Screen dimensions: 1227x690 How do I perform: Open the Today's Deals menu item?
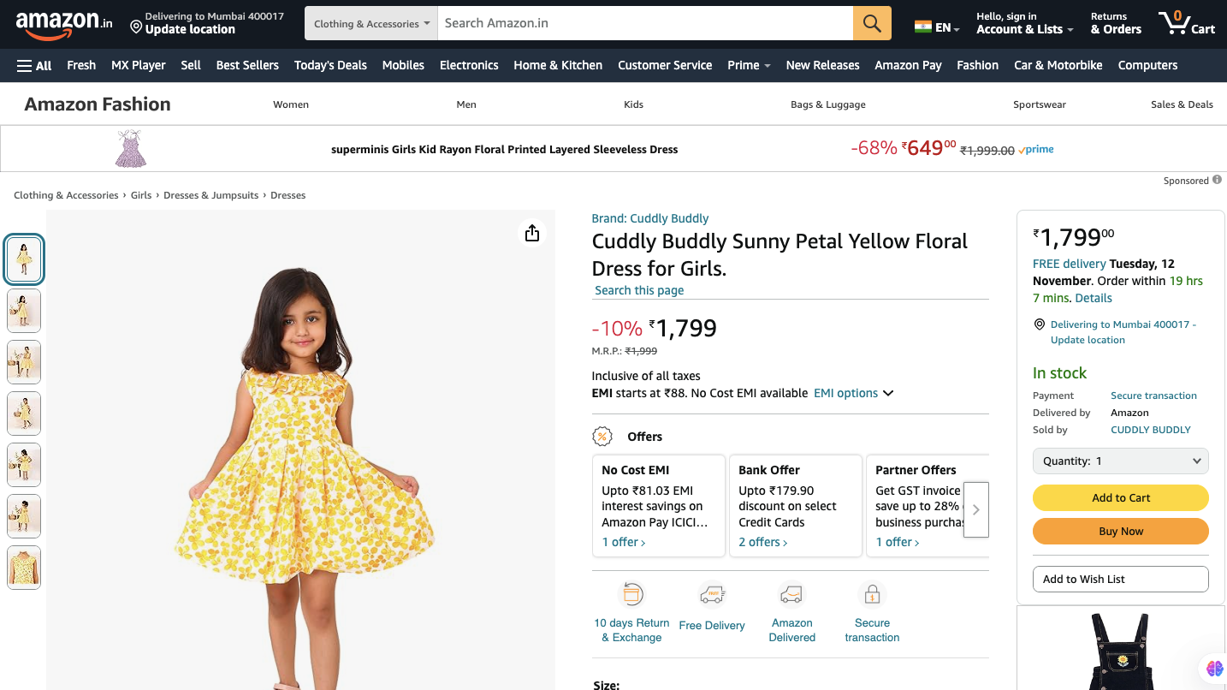(x=330, y=65)
